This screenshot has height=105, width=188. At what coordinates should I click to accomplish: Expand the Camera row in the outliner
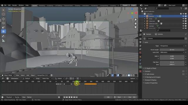[145, 16]
